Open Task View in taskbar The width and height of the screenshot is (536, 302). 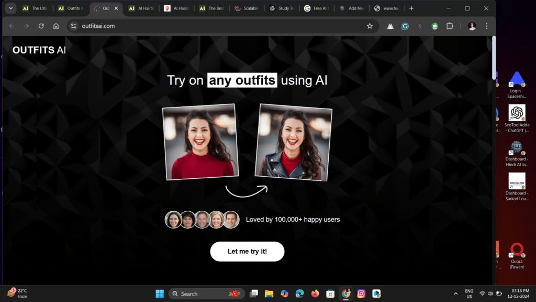254,294
